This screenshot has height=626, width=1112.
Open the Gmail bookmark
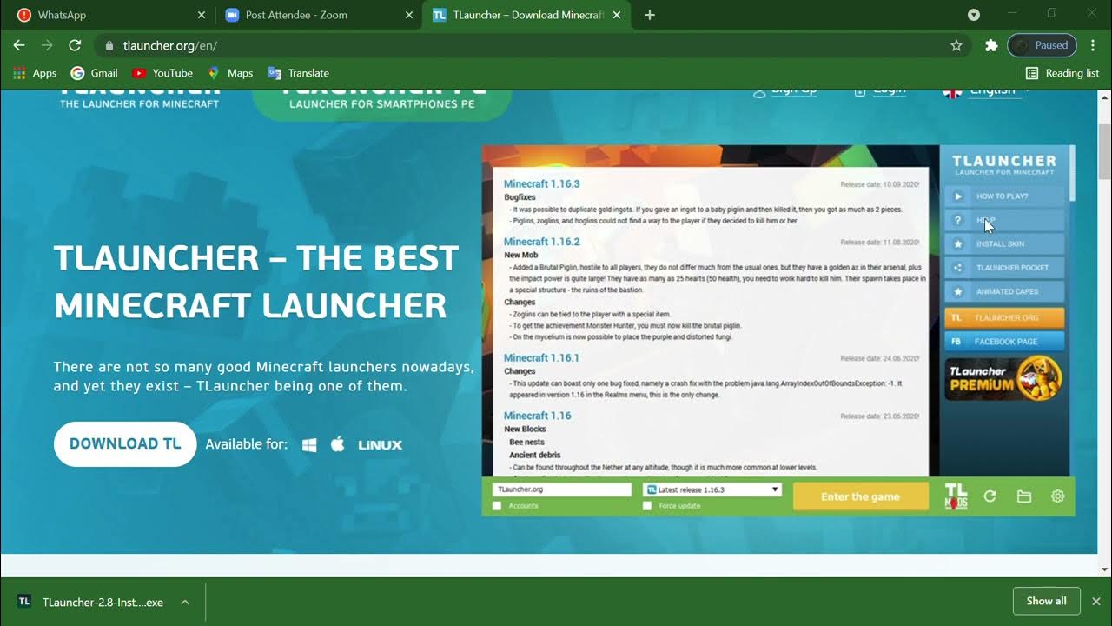point(94,73)
